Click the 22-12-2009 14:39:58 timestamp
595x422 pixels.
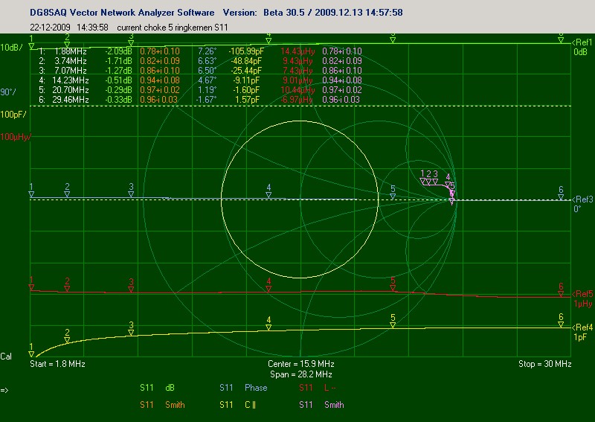tap(69, 28)
